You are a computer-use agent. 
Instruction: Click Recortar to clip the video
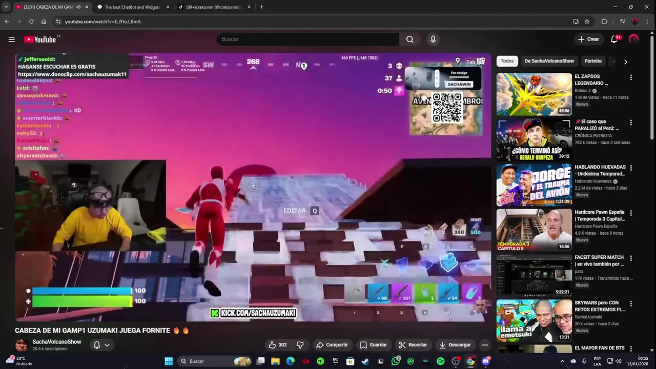[x=413, y=345]
